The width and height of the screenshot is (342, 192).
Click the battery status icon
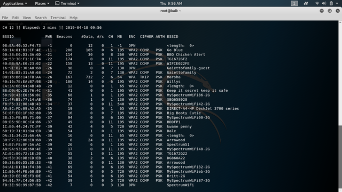pyautogui.click(x=331, y=3)
